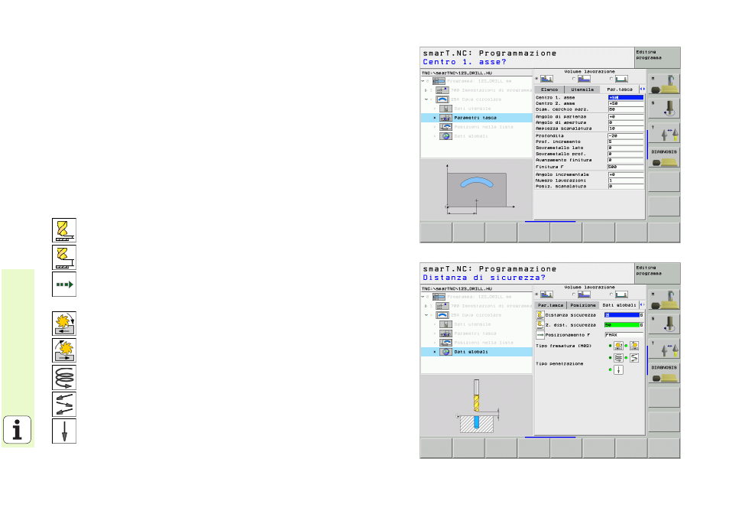Select the Par.tasca tab in the Centro 1. asse screen

620,89
